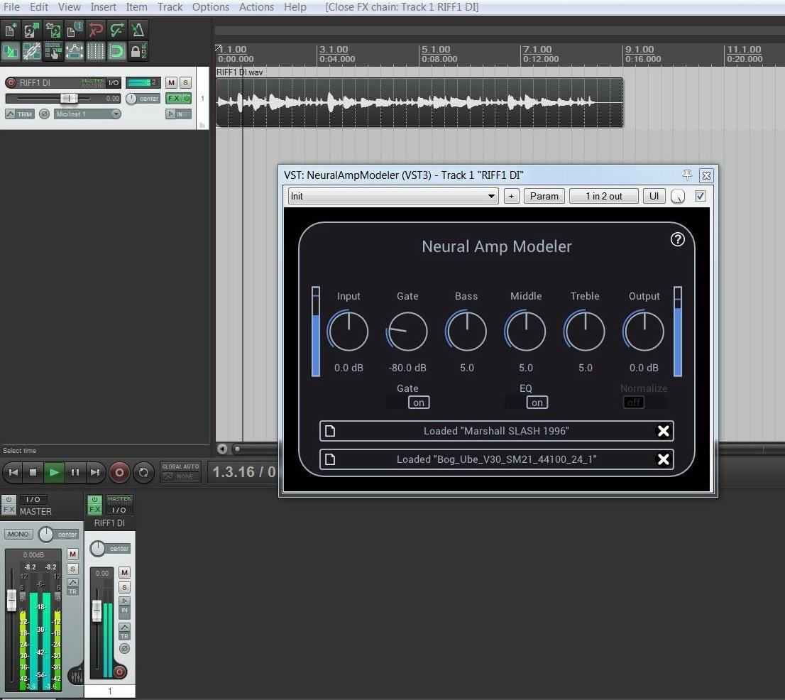
Task: Open the Init preset dropdown
Action: (x=393, y=196)
